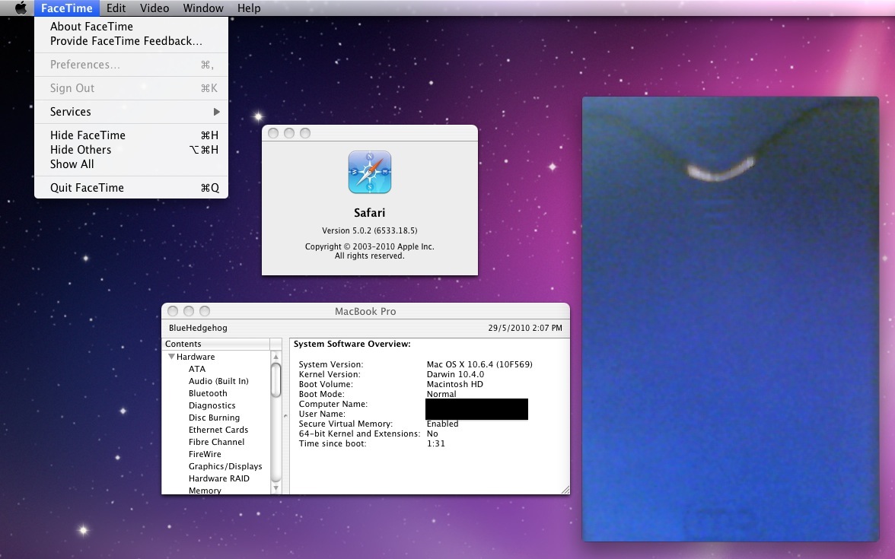The image size is (895, 559).
Task: Zoom the MacBook Pro window
Action: tap(205, 311)
